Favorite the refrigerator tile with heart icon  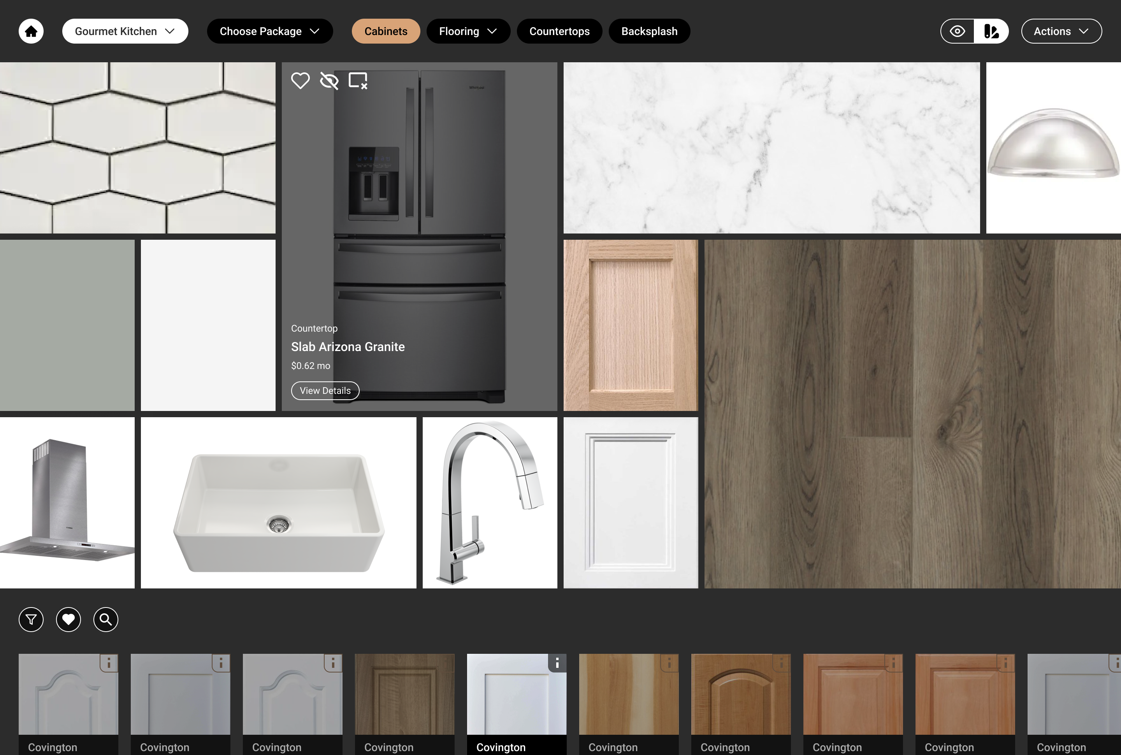[300, 81]
